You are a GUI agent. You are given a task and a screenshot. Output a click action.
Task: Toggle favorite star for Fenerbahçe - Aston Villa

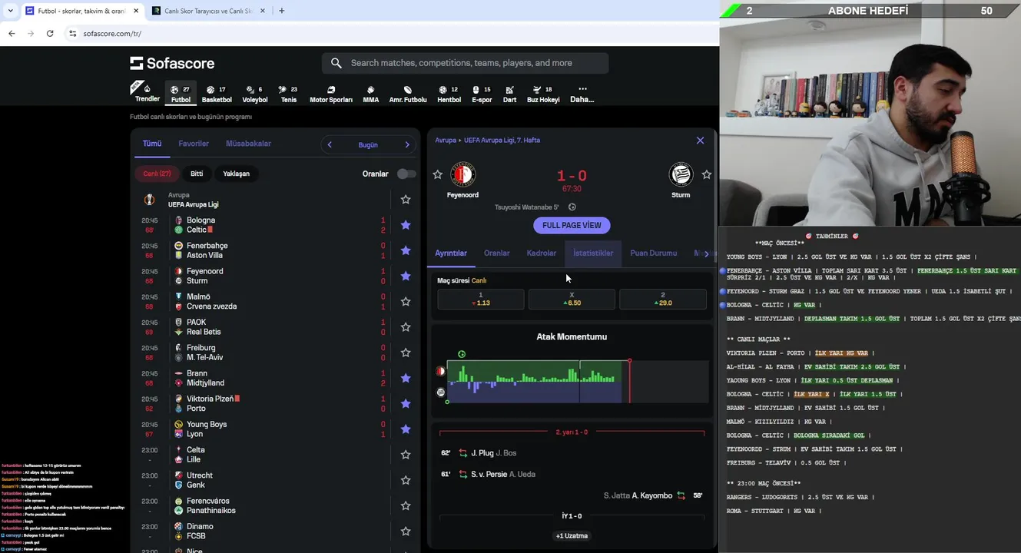click(x=406, y=250)
